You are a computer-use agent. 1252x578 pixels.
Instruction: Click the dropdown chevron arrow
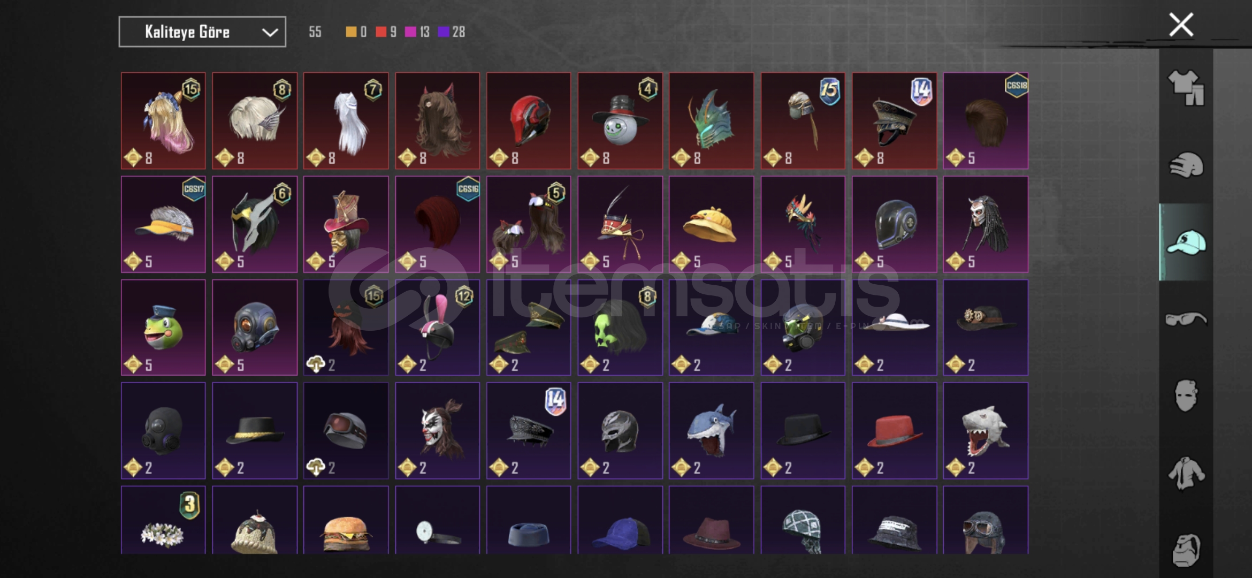270,33
